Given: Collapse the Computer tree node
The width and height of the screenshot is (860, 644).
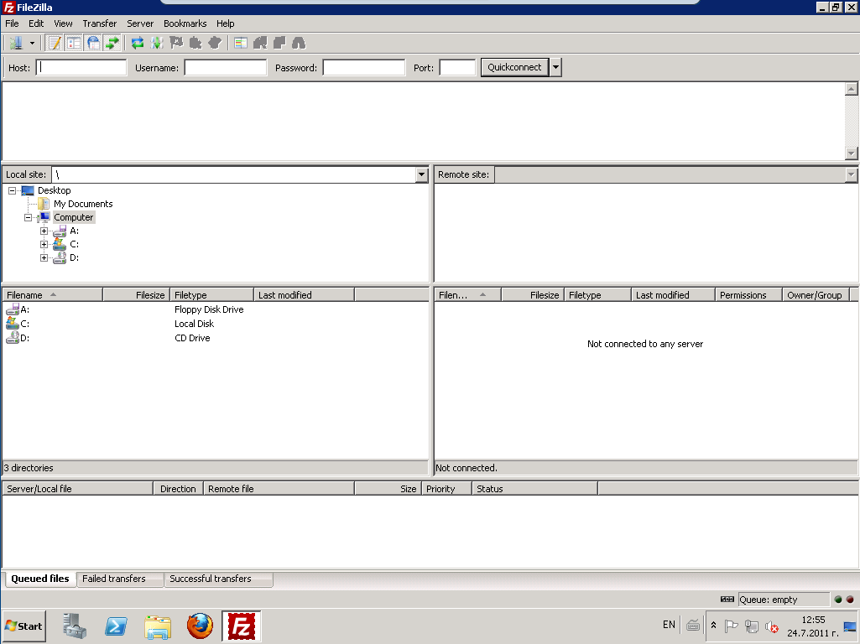Looking at the screenshot, I should [28, 217].
